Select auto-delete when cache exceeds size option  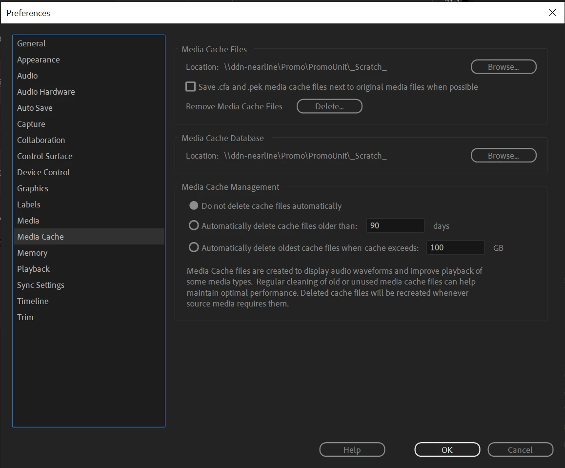[194, 247]
